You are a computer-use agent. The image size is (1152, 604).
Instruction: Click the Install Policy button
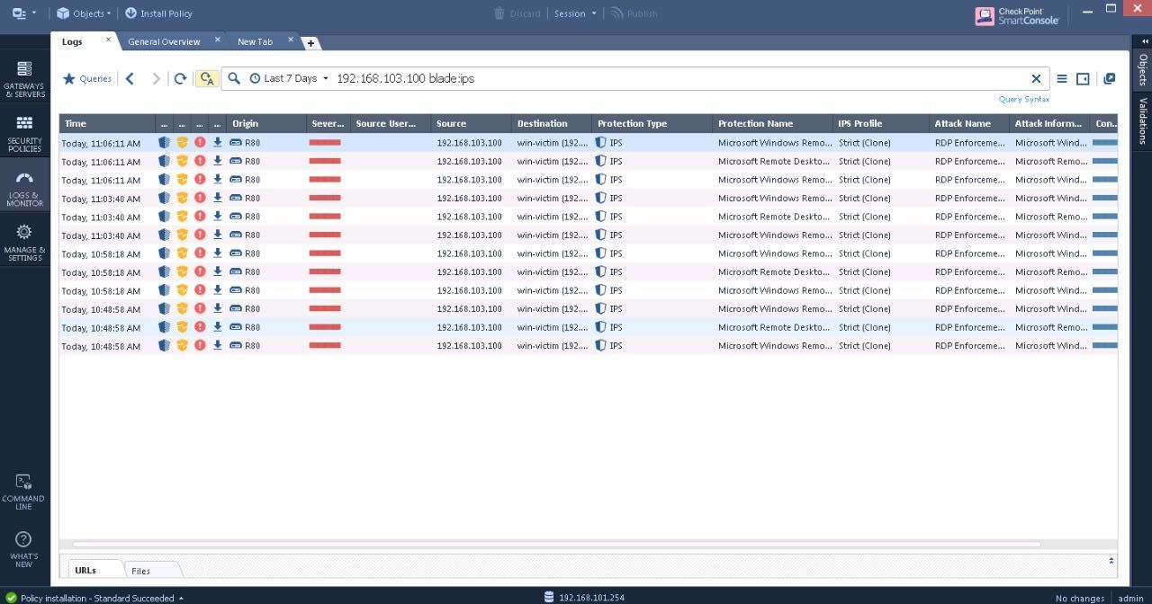[158, 13]
